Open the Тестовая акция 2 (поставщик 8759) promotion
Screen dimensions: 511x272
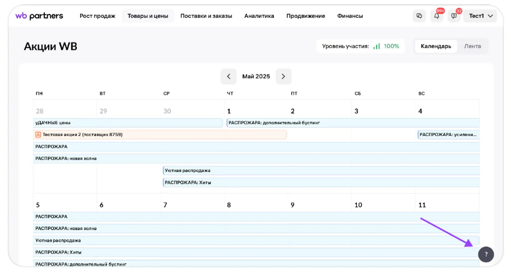click(160, 134)
